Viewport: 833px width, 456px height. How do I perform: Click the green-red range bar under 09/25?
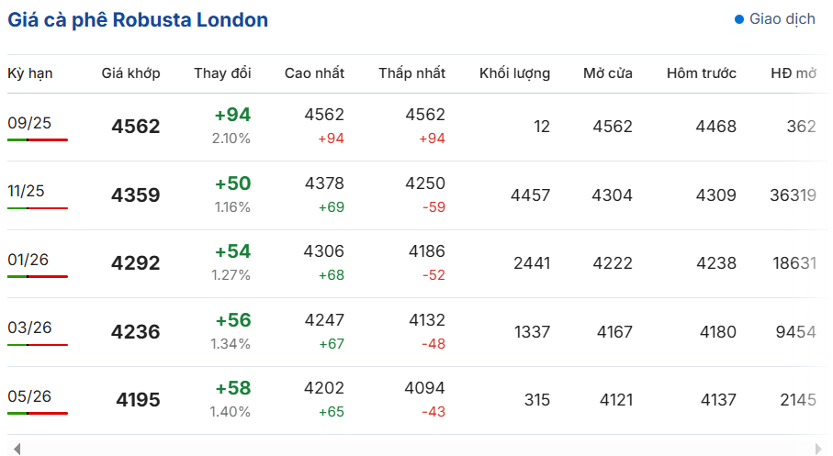(38, 140)
